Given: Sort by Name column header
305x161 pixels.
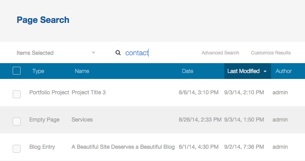Looking at the screenshot, I should [82, 71].
